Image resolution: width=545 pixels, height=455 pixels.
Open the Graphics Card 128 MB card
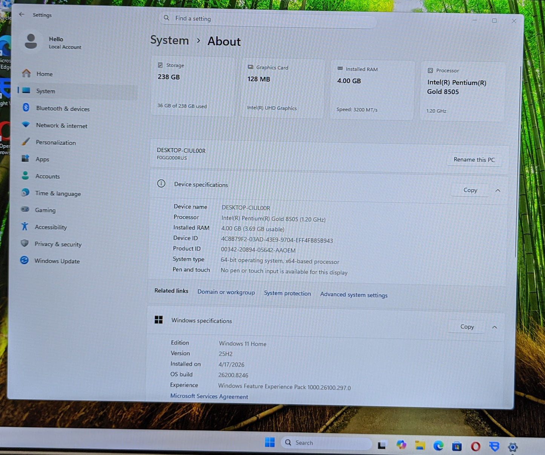tap(283, 88)
